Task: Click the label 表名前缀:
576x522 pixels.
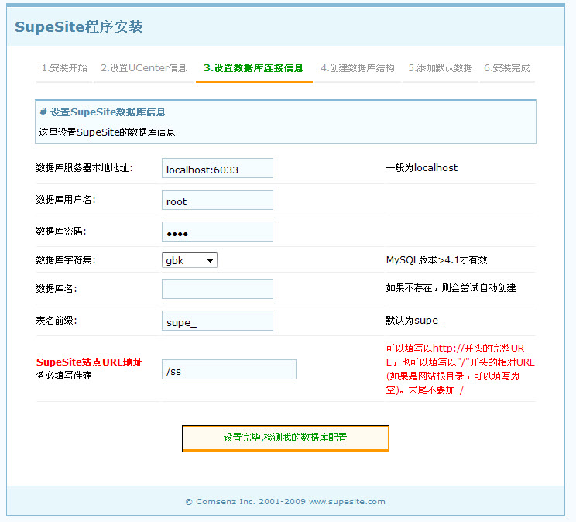Action: [x=57, y=320]
